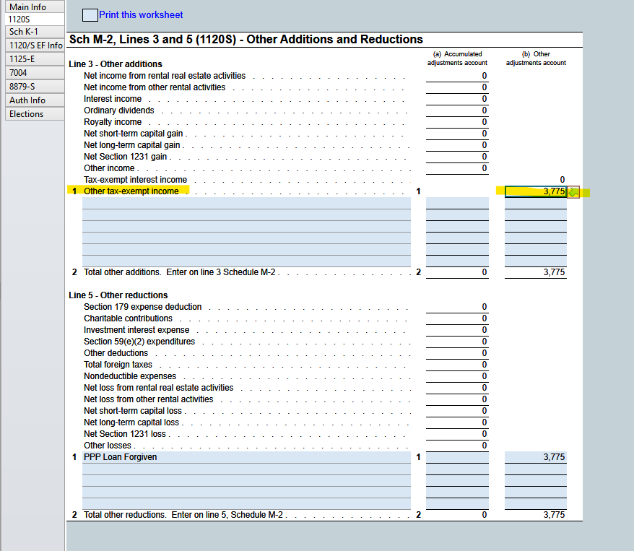The height and width of the screenshot is (551, 634).
Task: Open the 1125-E tab
Action: [35, 59]
